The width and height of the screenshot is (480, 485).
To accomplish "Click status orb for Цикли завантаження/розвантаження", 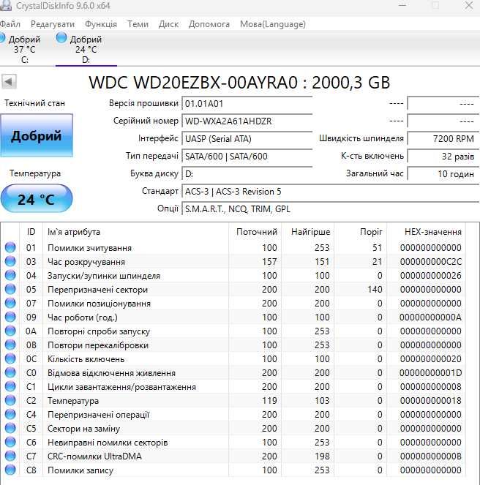I will pos(10,387).
